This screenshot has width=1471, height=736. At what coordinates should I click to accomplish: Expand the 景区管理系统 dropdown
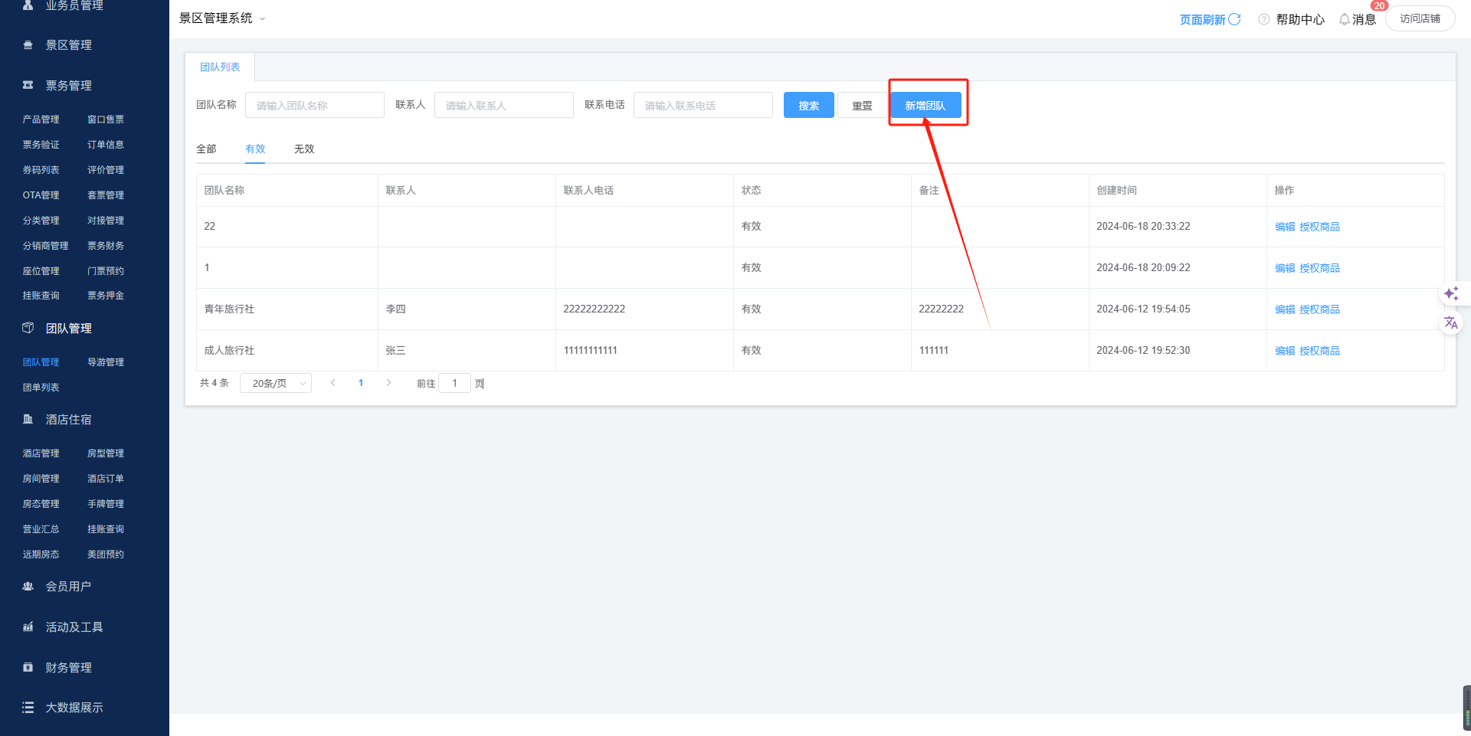262,18
